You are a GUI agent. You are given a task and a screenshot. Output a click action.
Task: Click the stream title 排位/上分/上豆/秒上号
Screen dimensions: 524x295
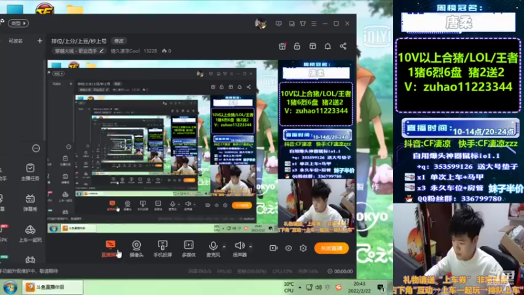point(79,41)
